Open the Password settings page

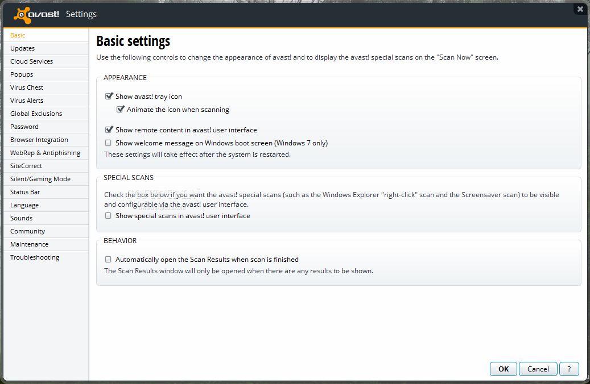46,127
